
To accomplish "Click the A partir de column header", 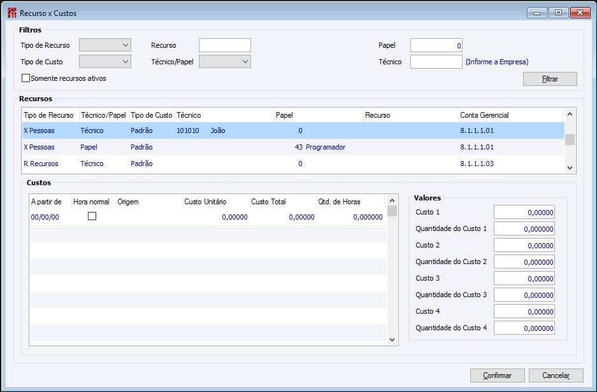I will [x=50, y=202].
